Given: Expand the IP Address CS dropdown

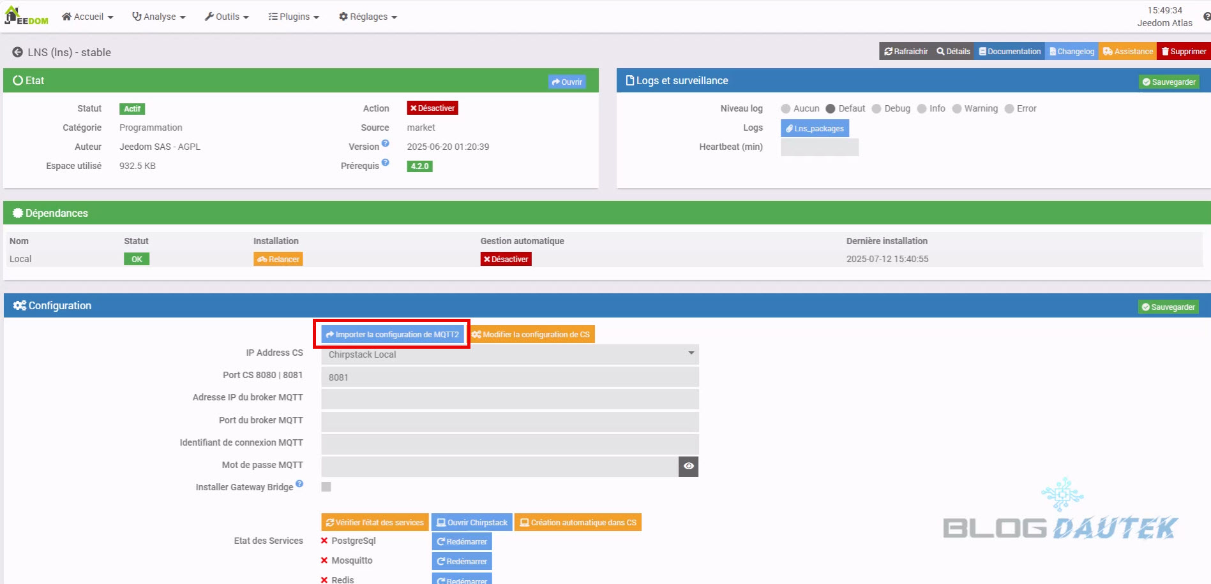Looking at the screenshot, I should [509, 354].
